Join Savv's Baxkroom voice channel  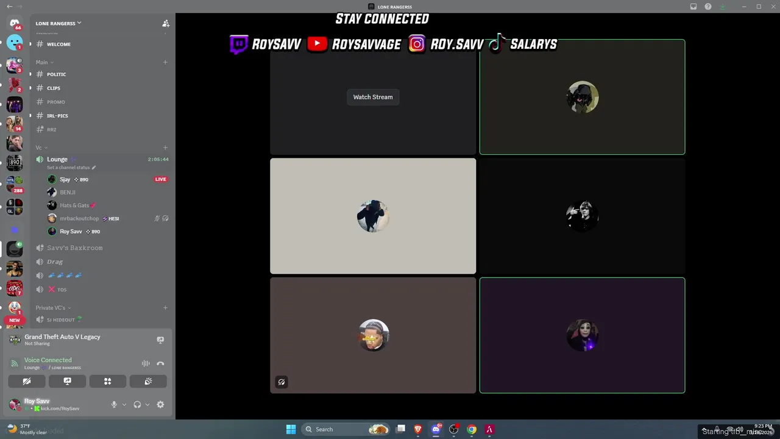point(102,248)
